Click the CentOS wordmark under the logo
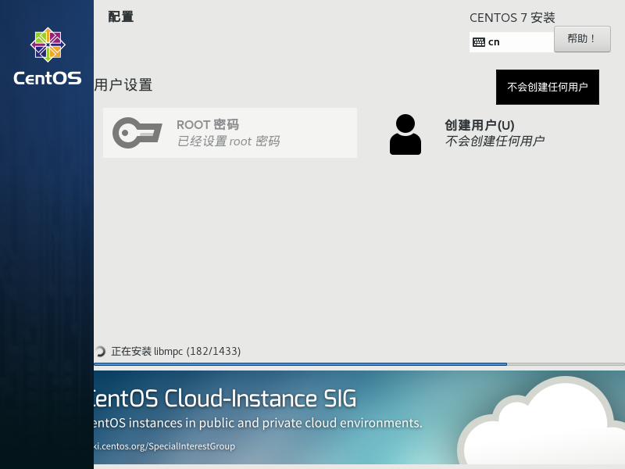Viewport: 625px width, 469px height. pos(48,78)
